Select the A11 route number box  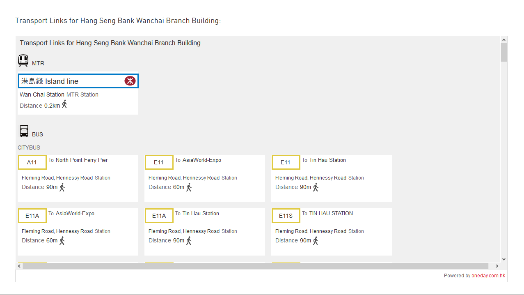pyautogui.click(x=32, y=162)
